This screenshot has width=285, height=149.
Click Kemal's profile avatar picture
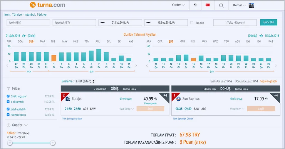[x=251, y=5]
